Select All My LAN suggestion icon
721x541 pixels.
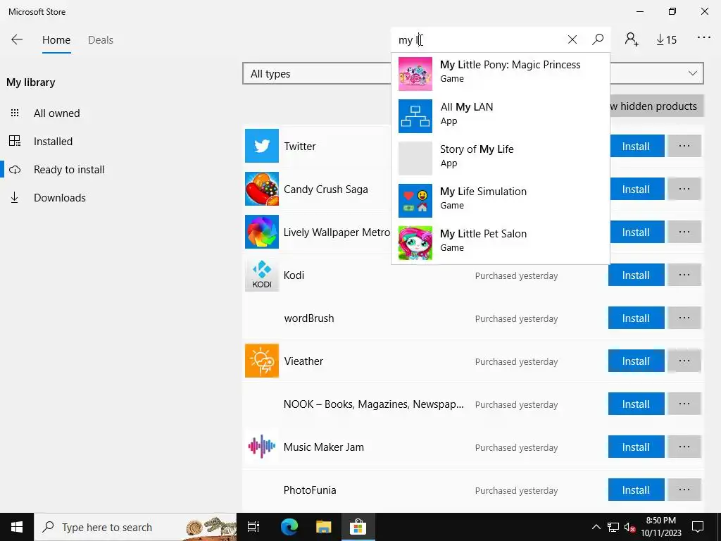(415, 116)
